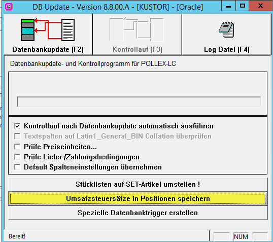The height and width of the screenshot is (242, 273).
Task: Click the NUM status bar indicator
Action: [x=241, y=236]
